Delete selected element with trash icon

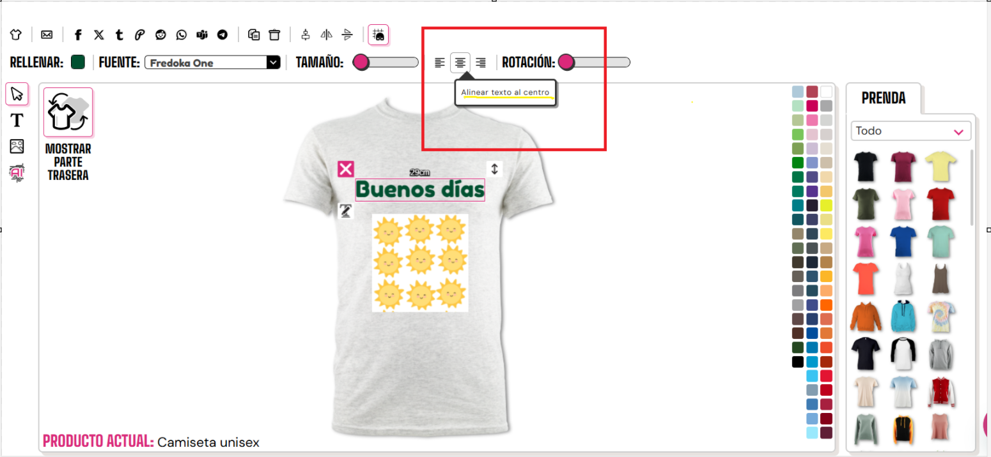tap(274, 34)
